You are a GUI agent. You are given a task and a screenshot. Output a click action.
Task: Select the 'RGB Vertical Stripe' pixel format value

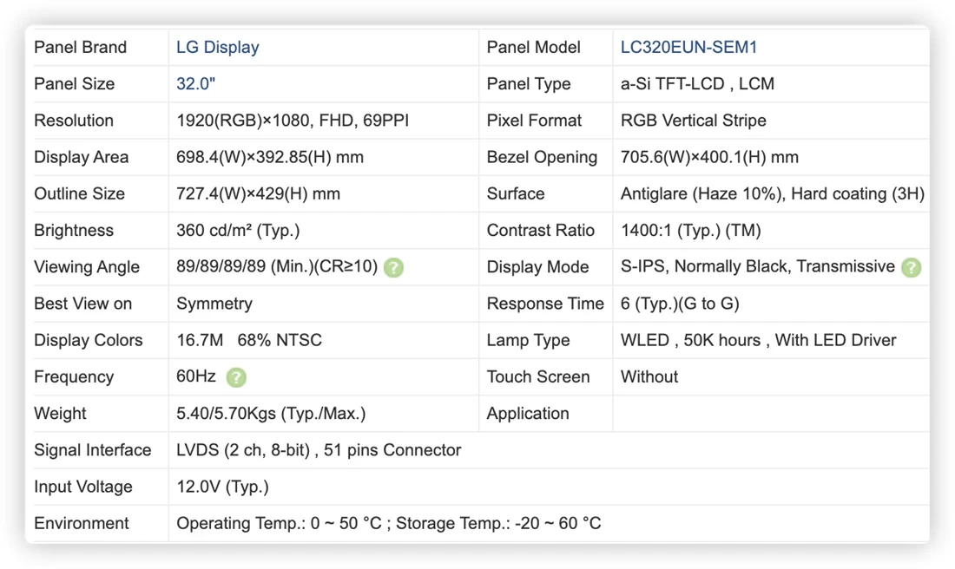point(693,121)
